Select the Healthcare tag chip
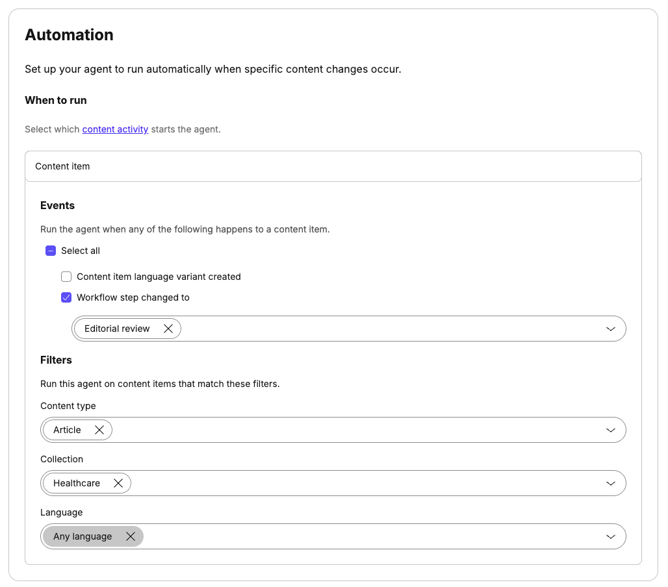Image resolution: width=668 pixels, height=587 pixels. tap(76, 483)
